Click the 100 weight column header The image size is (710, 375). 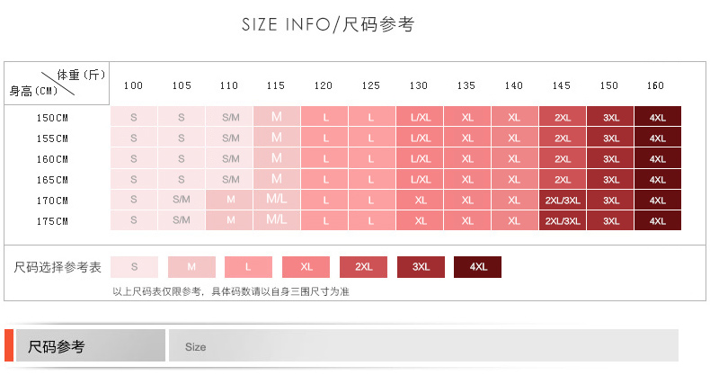click(133, 85)
